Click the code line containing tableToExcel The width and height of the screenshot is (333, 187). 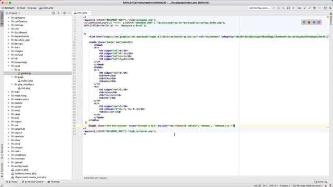click(x=161, y=126)
